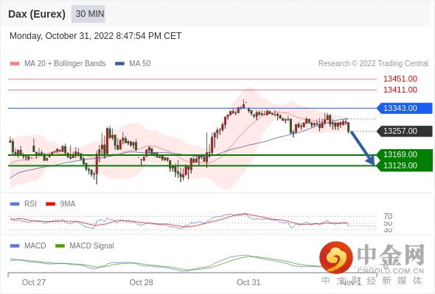Click the 13411.00 resistance level label
Screen dimensions: 435x294
click(400, 90)
